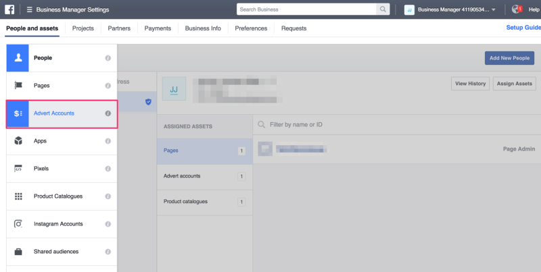This screenshot has height=272, width=541.
Task: Open the notifications globe icon
Action: coord(517,9)
